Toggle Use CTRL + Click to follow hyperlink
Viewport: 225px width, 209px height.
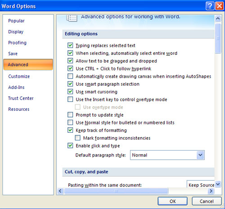tap(70, 69)
